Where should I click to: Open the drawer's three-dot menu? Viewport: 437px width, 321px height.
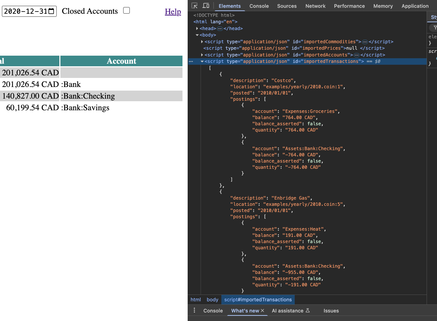point(194,310)
